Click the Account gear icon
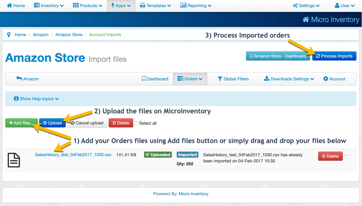This screenshot has width=362, height=206. tap(326, 79)
